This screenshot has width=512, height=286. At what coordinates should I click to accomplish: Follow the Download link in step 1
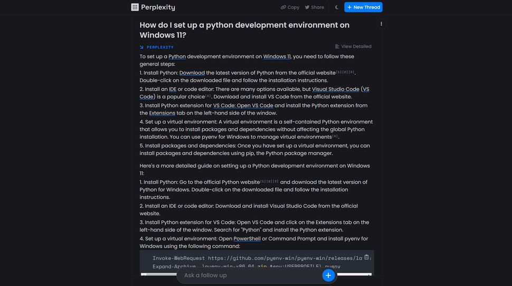(x=192, y=73)
